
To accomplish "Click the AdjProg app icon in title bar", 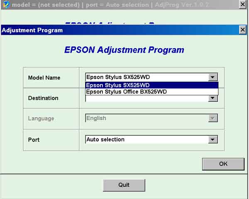I will (x=6, y=5).
